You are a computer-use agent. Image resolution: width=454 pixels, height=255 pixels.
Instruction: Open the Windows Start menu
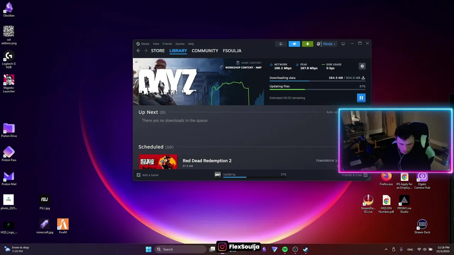(x=149, y=249)
